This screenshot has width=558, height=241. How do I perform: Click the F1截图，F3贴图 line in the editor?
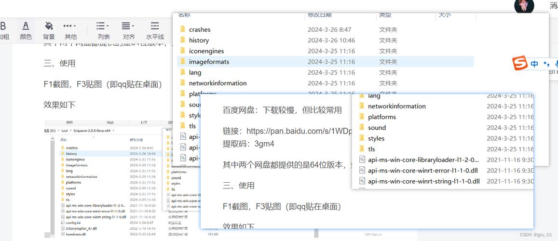point(103,84)
